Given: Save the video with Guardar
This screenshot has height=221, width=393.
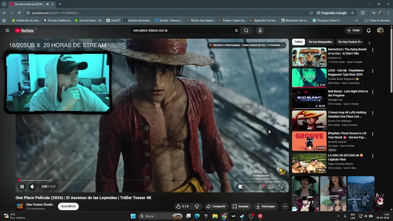Looking at the screenshot, I should pos(241,206).
